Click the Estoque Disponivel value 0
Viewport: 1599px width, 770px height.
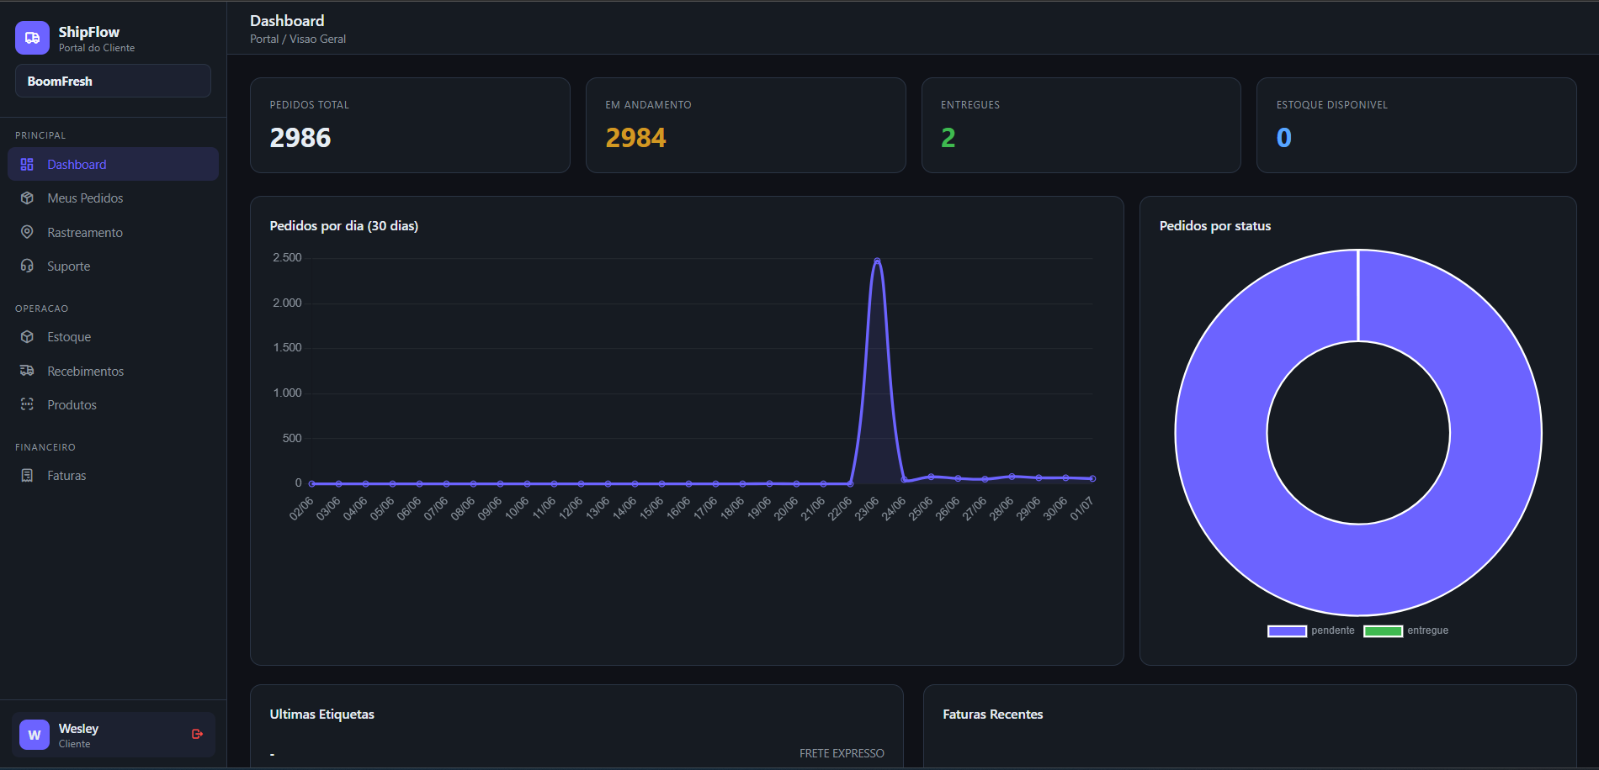pyautogui.click(x=1284, y=138)
